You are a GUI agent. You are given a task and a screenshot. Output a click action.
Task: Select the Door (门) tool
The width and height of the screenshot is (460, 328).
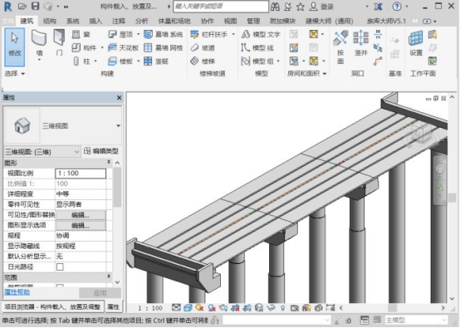pos(59,42)
